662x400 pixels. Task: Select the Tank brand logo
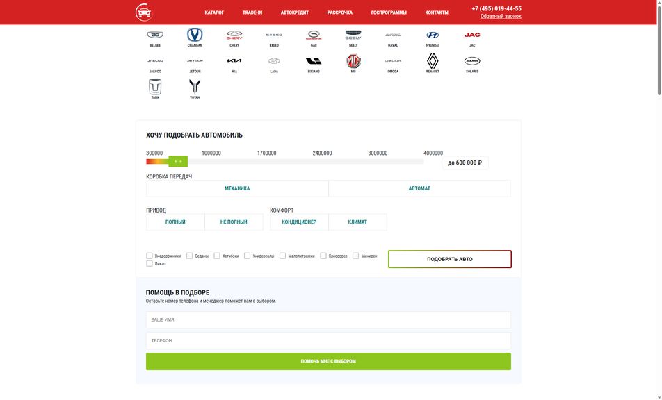click(155, 87)
